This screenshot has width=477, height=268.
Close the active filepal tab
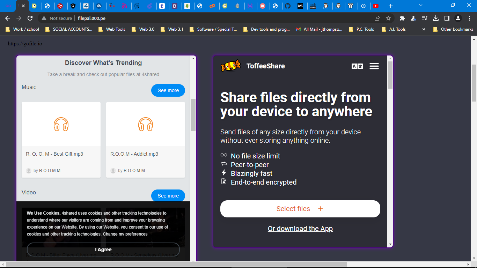(x=23, y=6)
